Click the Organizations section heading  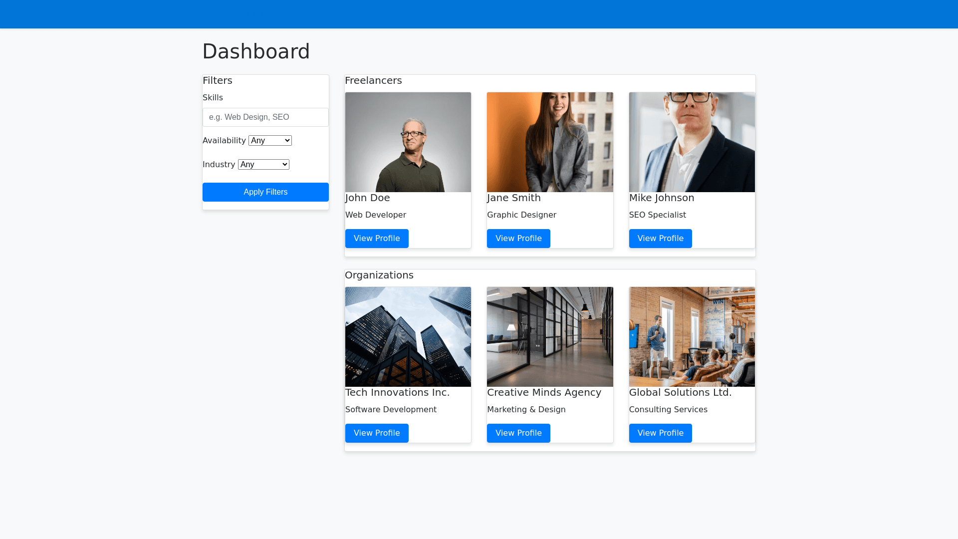(x=379, y=275)
